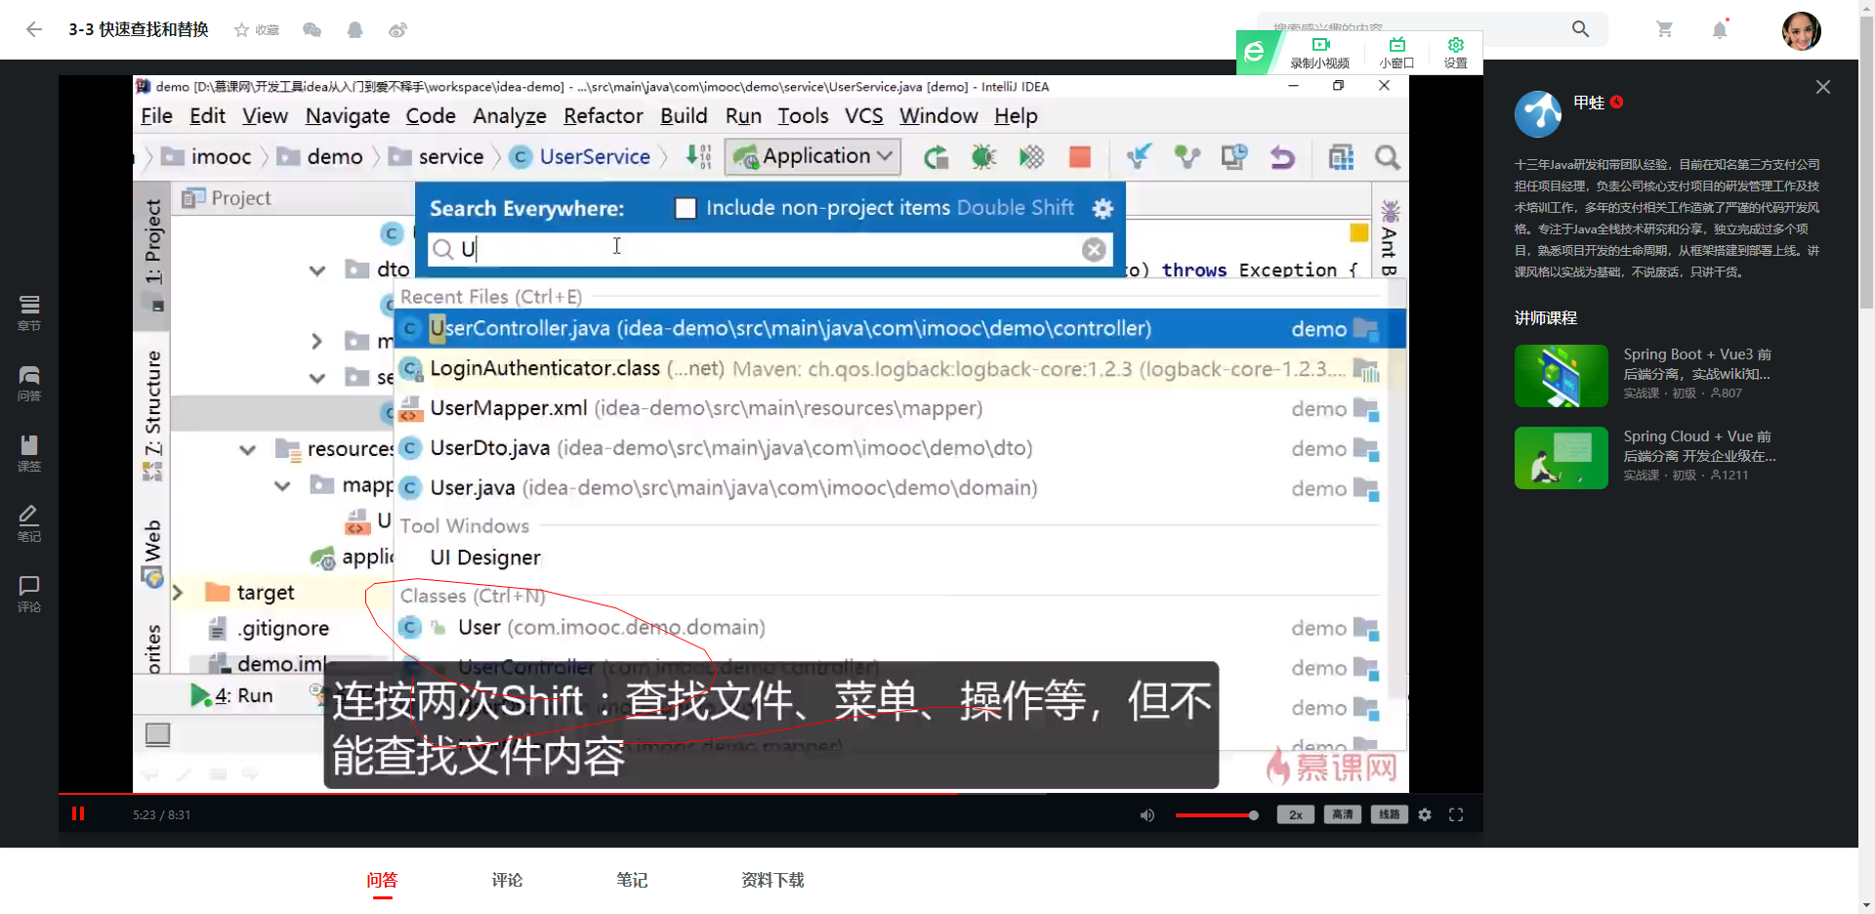Change 2x playback speed
Viewport: 1875px width, 914px height.
pyautogui.click(x=1295, y=814)
